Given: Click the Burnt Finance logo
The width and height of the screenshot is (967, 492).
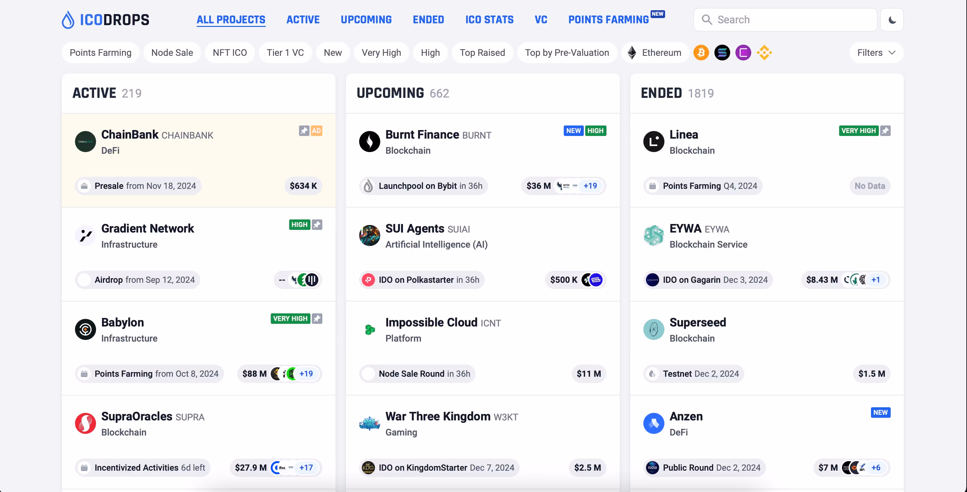Looking at the screenshot, I should pyautogui.click(x=370, y=141).
